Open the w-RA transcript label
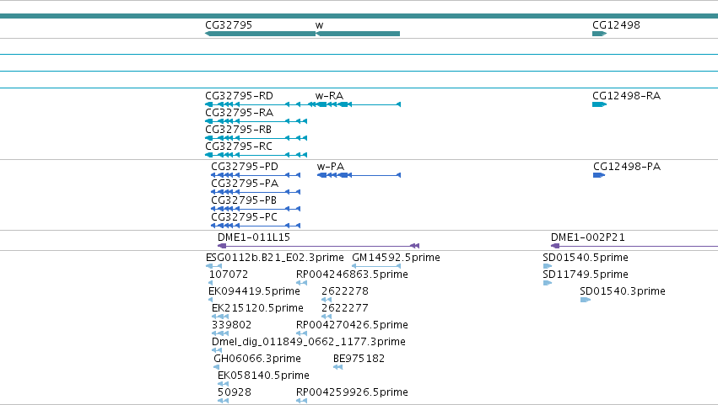718x405 pixels. (x=329, y=96)
